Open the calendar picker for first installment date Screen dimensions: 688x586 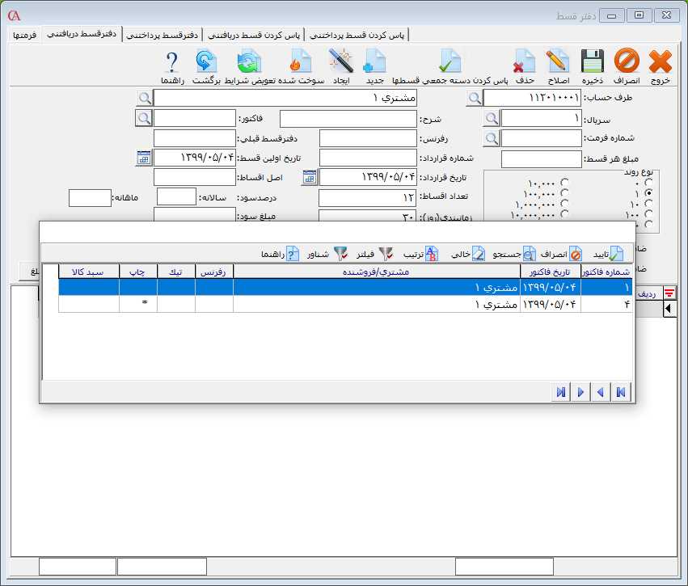pyautogui.click(x=144, y=158)
